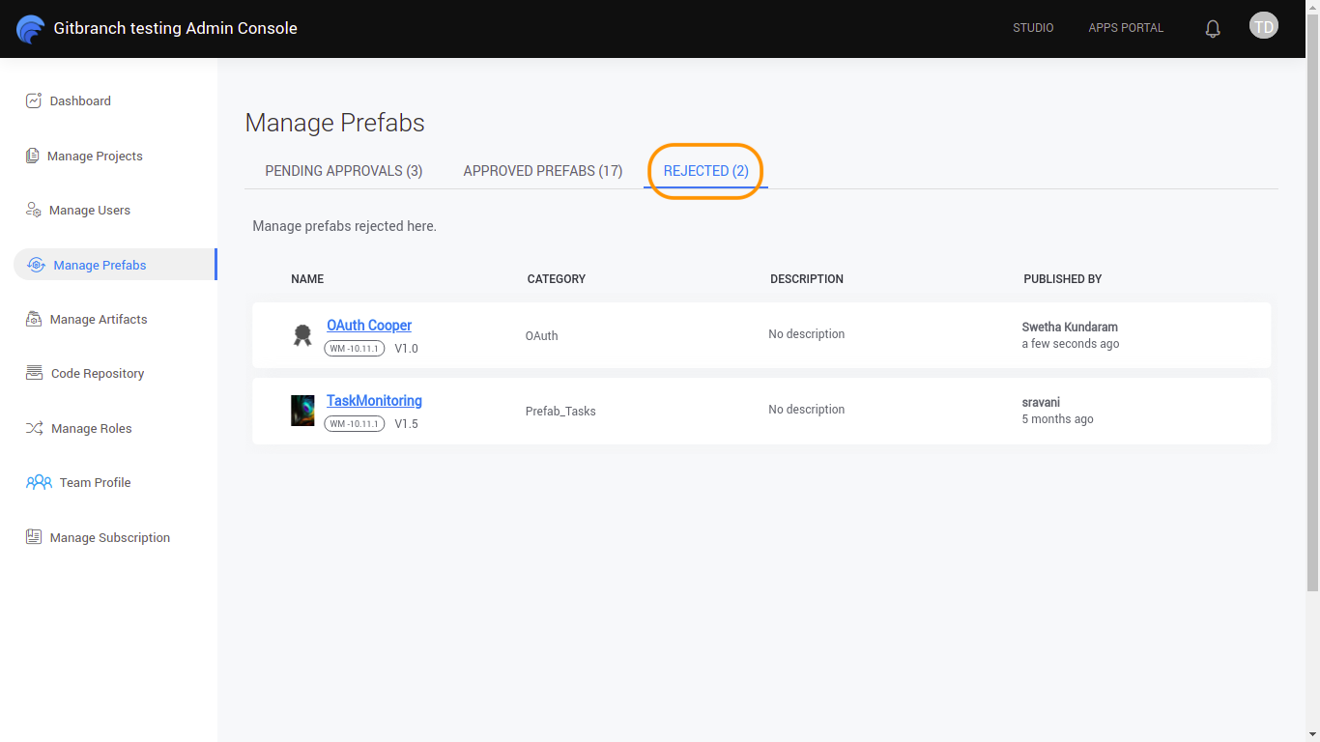The image size is (1320, 742).
Task: Open Apps Portal in header
Action: click(x=1126, y=28)
